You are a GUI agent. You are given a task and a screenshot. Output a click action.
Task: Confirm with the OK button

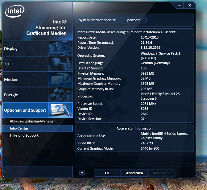(x=107, y=173)
